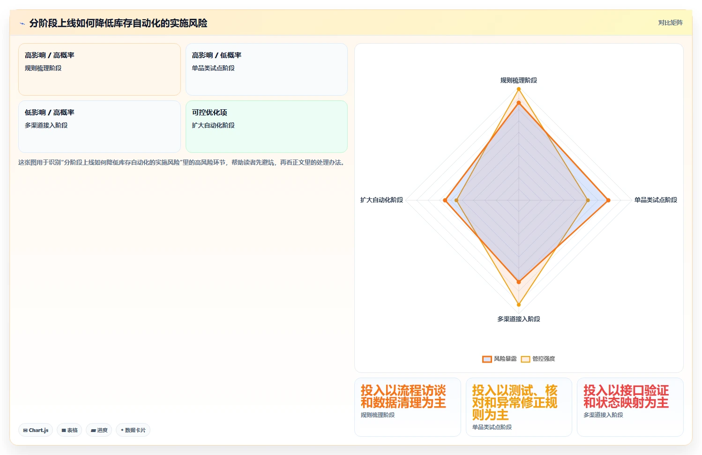Open the 投入以流程访谈和数据清理为主 card
The height and width of the screenshot is (455, 702).
(408, 407)
